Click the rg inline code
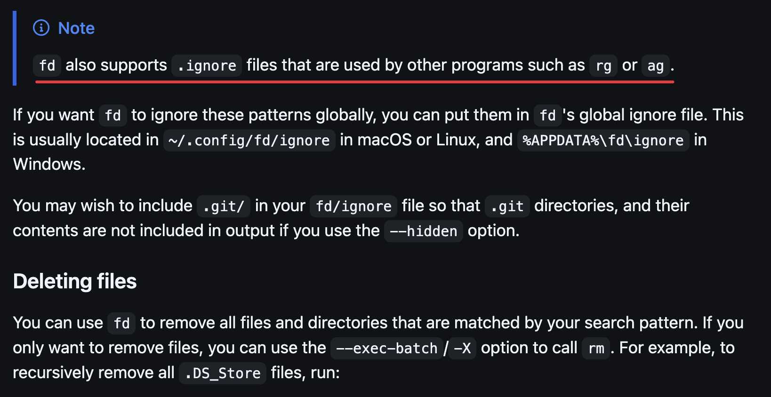Screen dimensions: 771x397 (x=603, y=66)
